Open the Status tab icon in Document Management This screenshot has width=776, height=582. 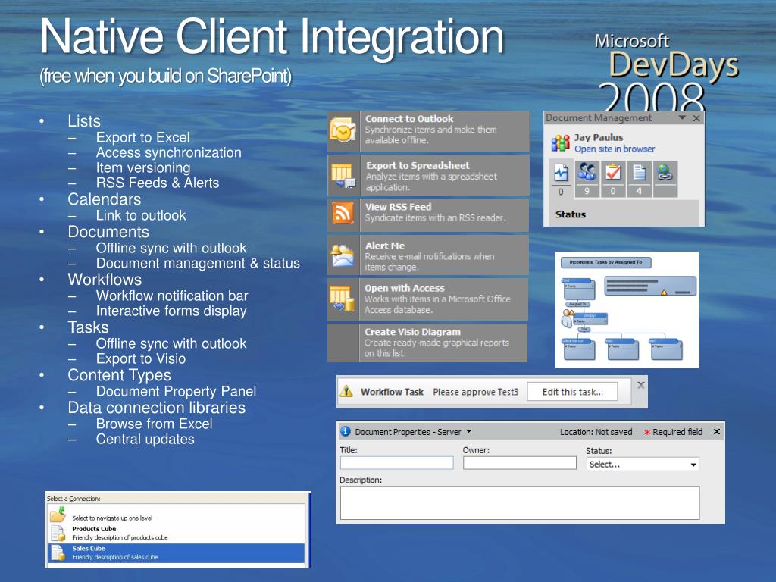coord(561,173)
